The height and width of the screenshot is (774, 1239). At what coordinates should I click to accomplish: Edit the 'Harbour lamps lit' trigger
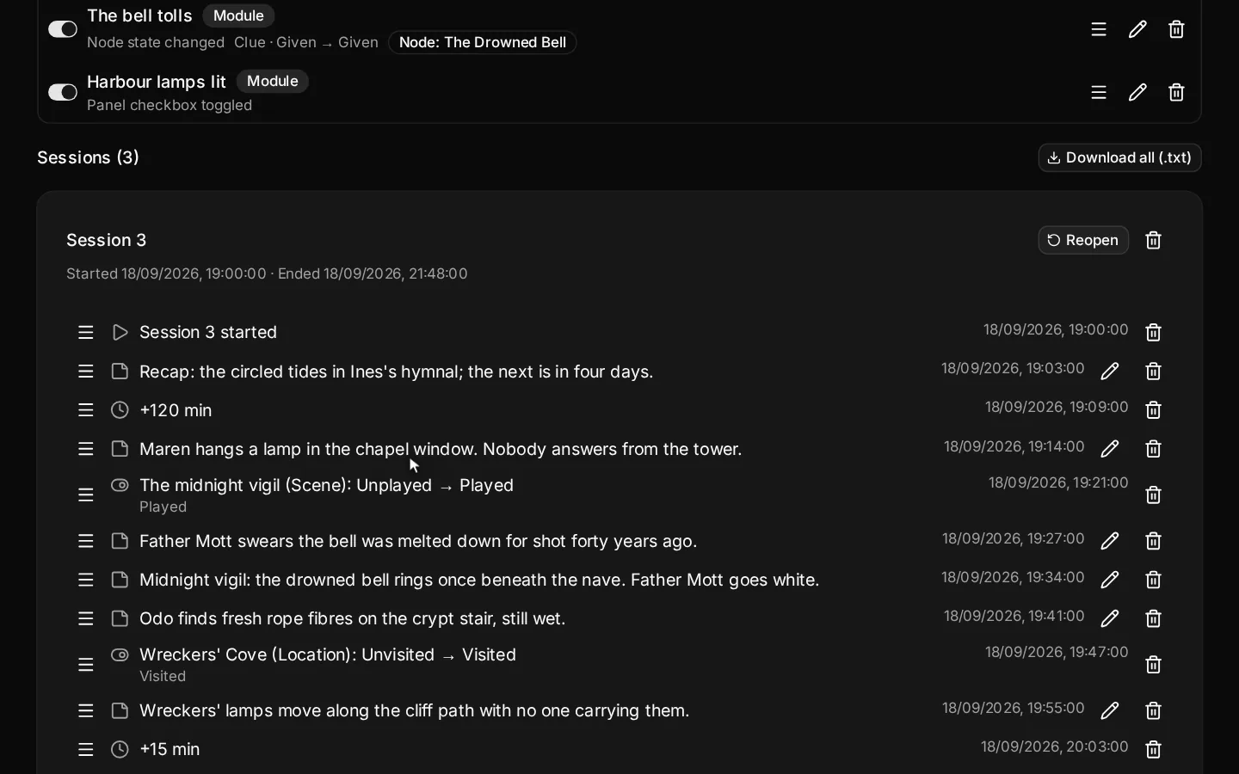point(1138,92)
